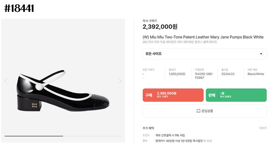The image size is (270, 161).
Task: Click the Black/White 대표 색상 value
Action: pos(256,74)
